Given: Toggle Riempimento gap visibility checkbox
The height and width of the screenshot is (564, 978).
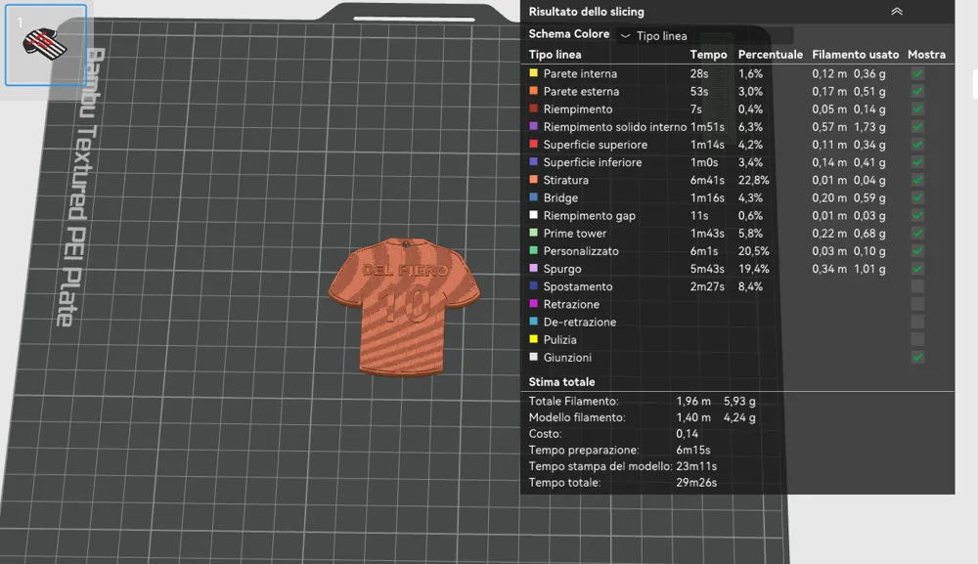Looking at the screenshot, I should 917,216.
